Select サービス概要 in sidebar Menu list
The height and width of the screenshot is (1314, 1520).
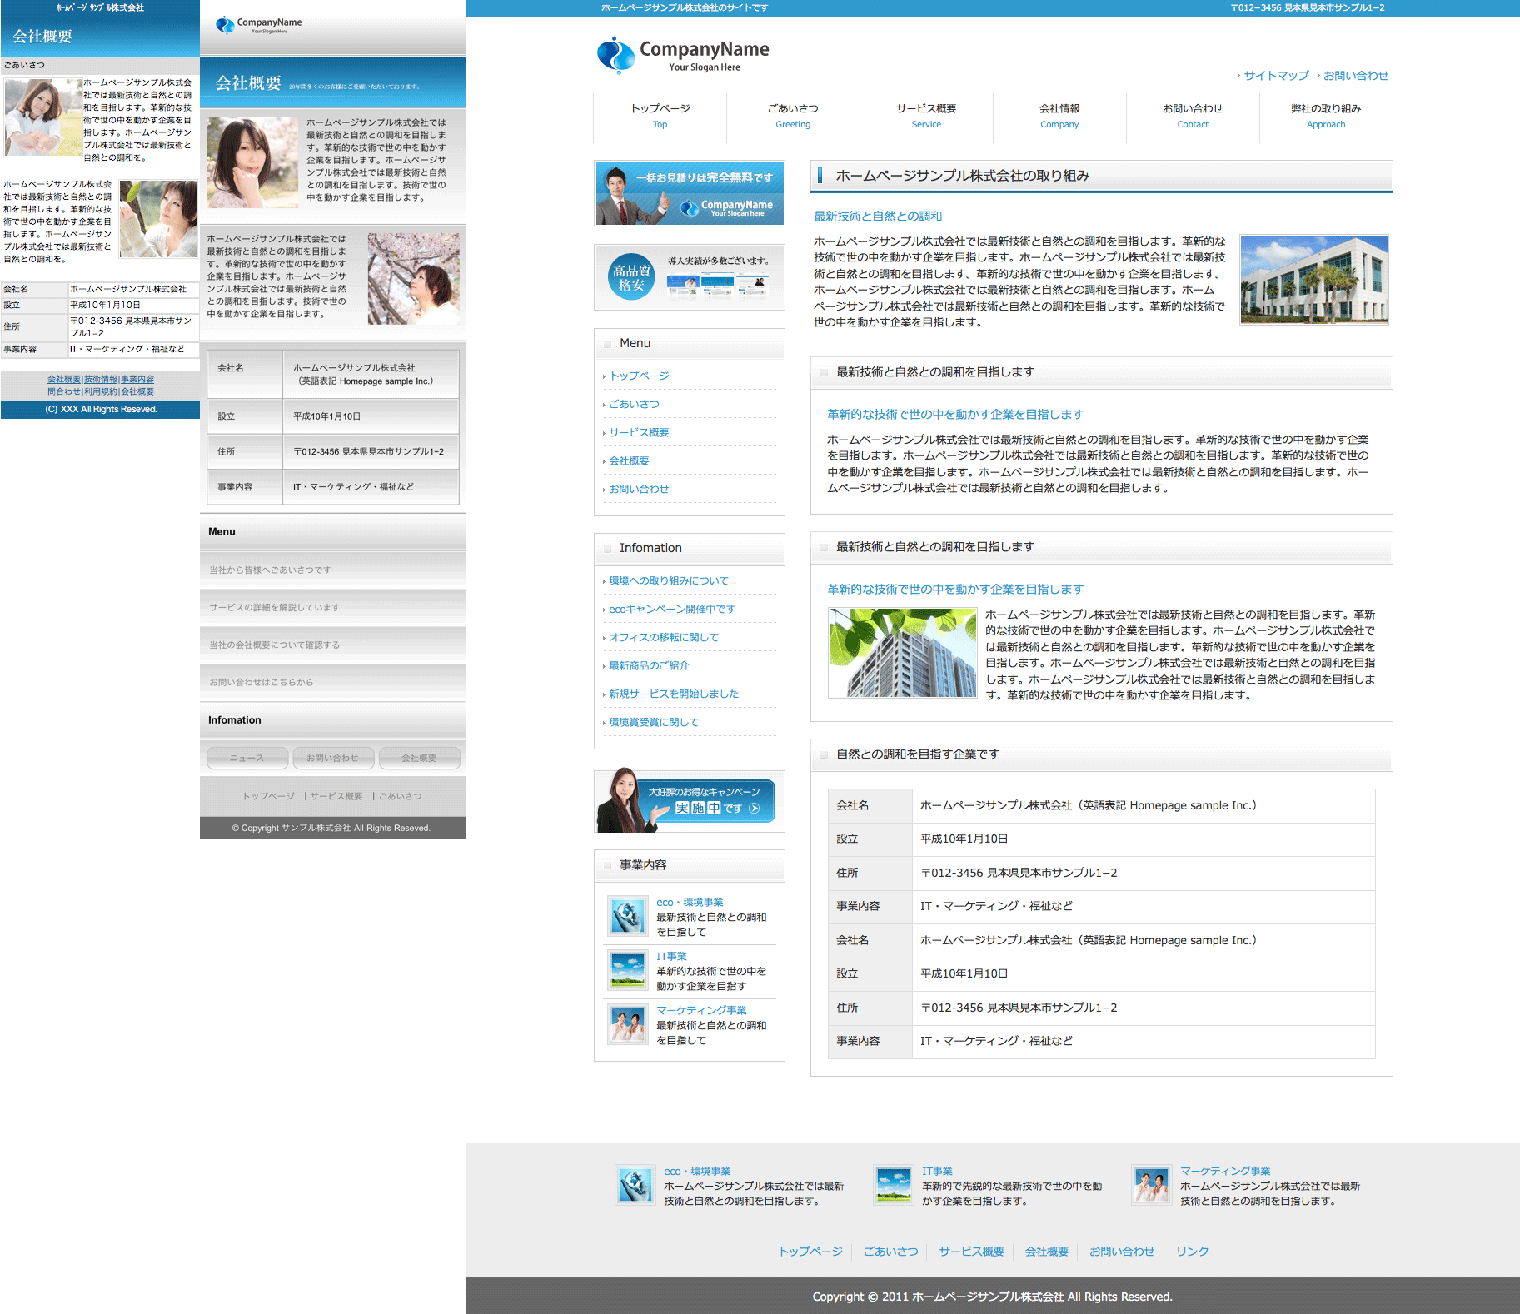(639, 432)
